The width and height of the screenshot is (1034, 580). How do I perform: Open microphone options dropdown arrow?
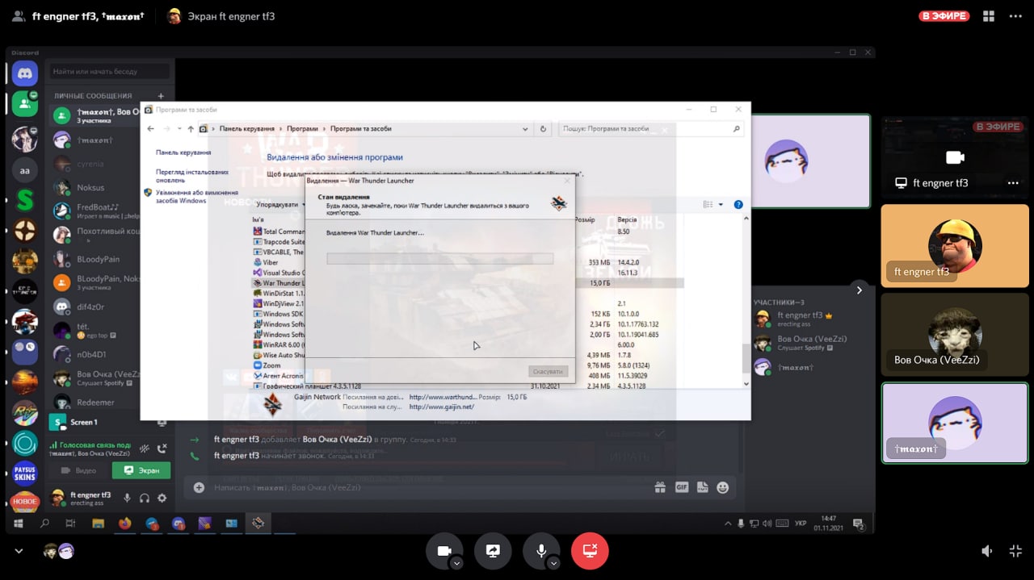553,563
